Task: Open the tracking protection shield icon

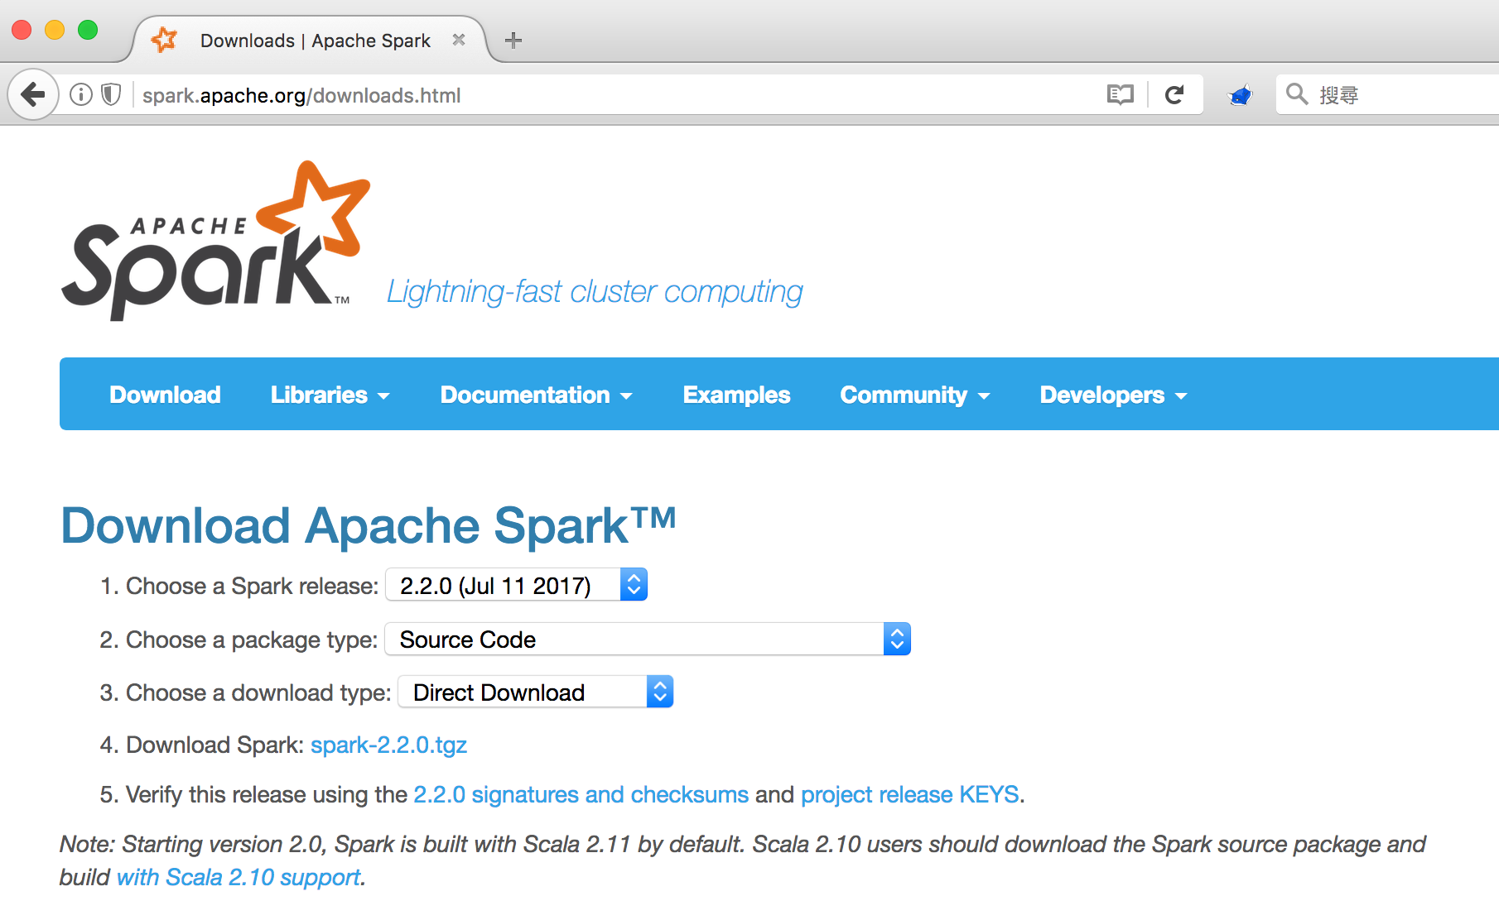Action: coord(110,94)
